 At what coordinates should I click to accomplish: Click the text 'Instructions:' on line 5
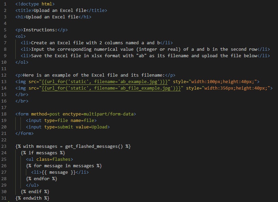click(40, 30)
